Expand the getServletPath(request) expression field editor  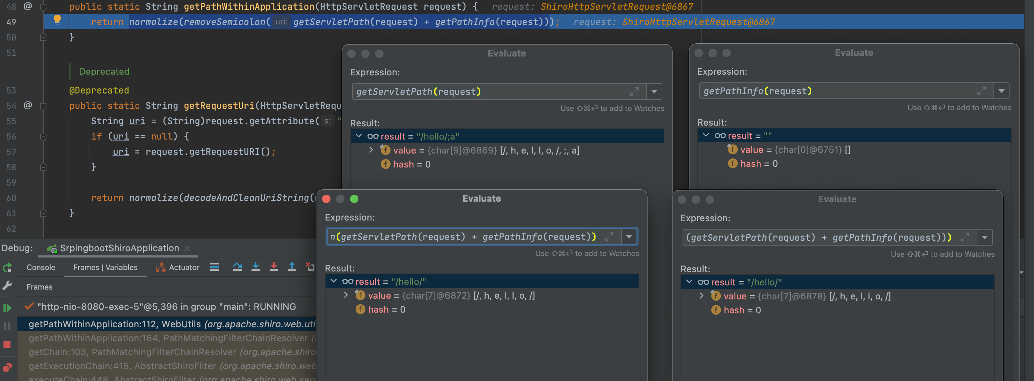tap(634, 92)
